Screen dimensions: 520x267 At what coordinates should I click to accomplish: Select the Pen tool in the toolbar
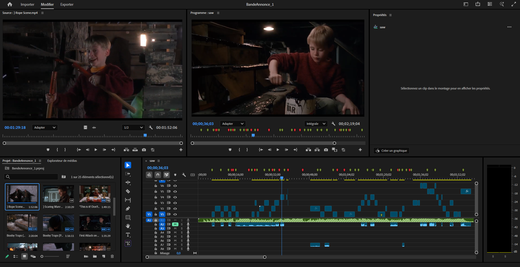(128, 209)
